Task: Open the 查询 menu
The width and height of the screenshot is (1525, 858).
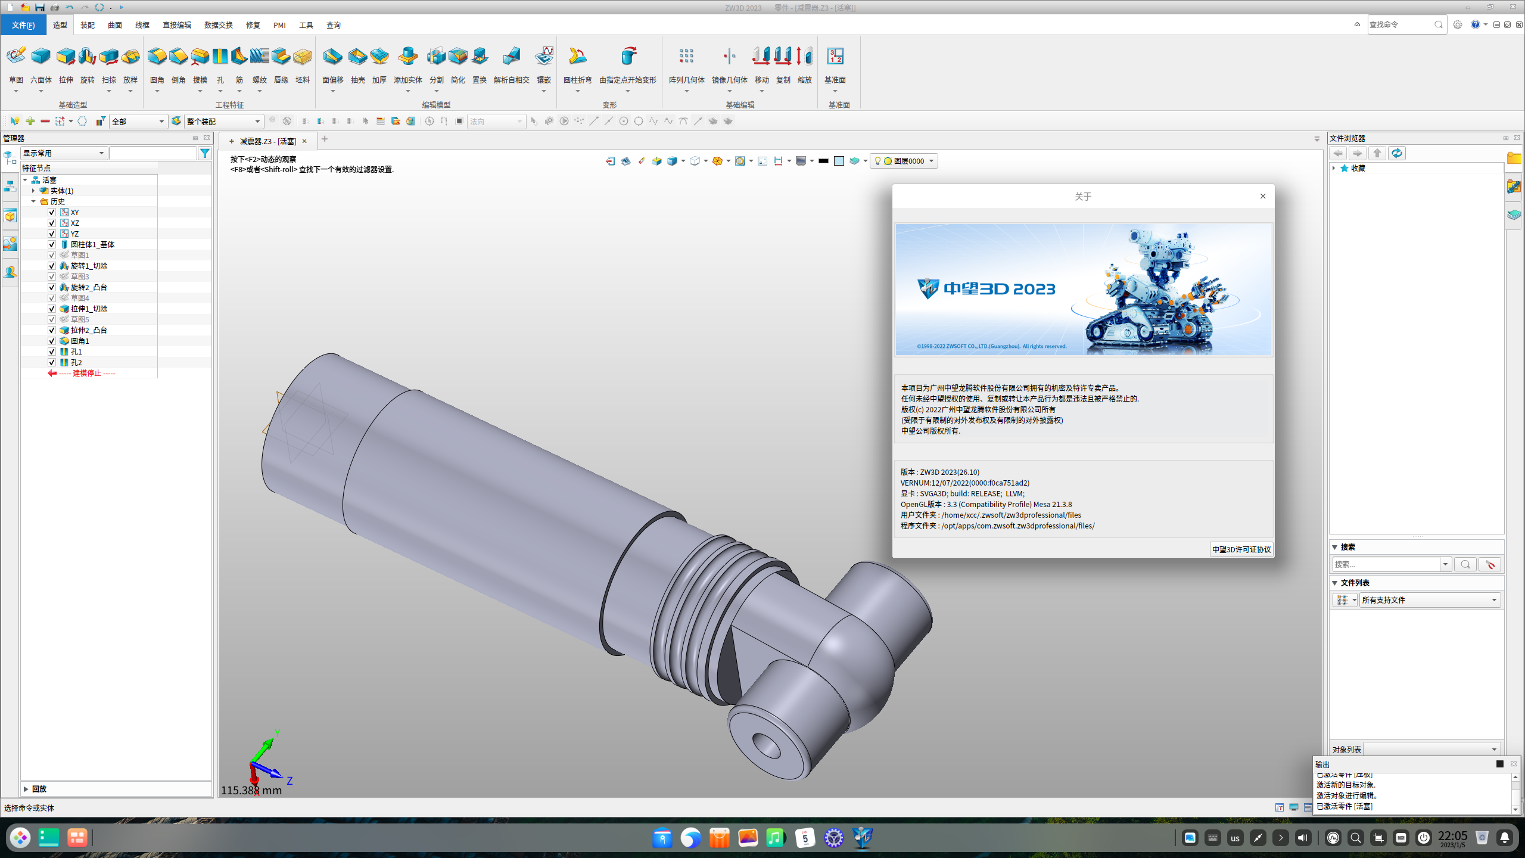Action: point(333,25)
